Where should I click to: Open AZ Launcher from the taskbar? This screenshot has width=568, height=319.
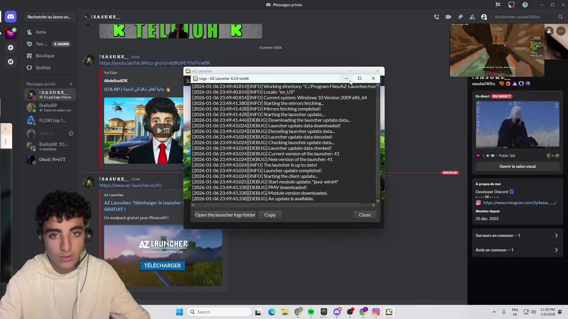389,312
